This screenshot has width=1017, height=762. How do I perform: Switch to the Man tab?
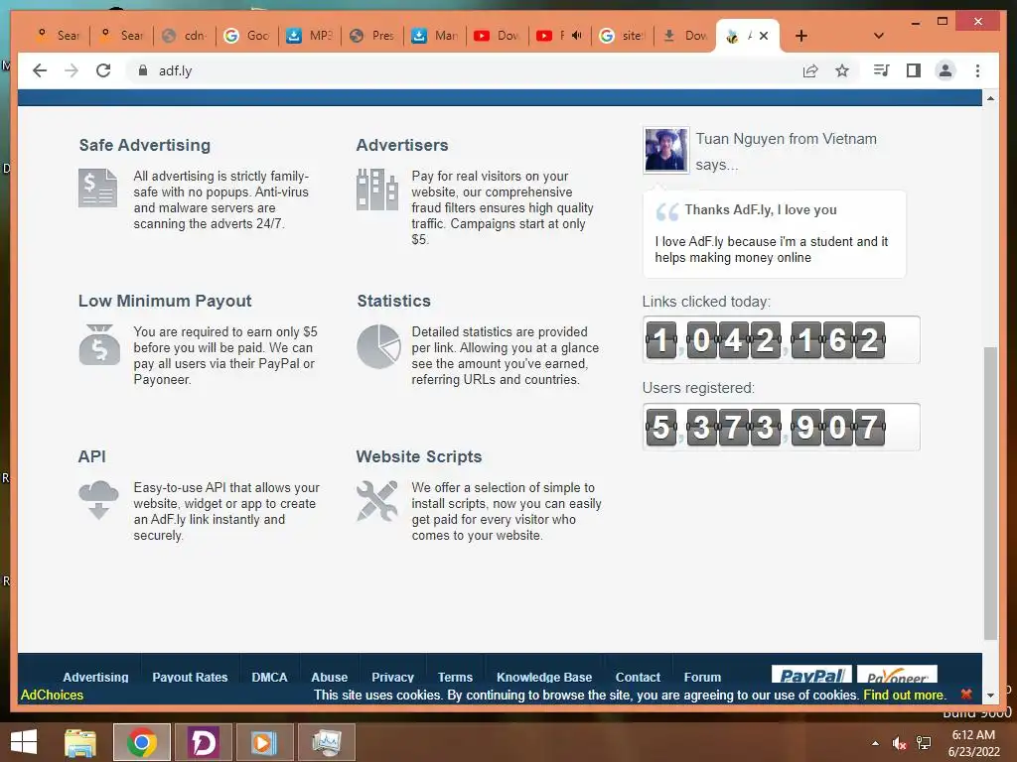click(x=436, y=36)
